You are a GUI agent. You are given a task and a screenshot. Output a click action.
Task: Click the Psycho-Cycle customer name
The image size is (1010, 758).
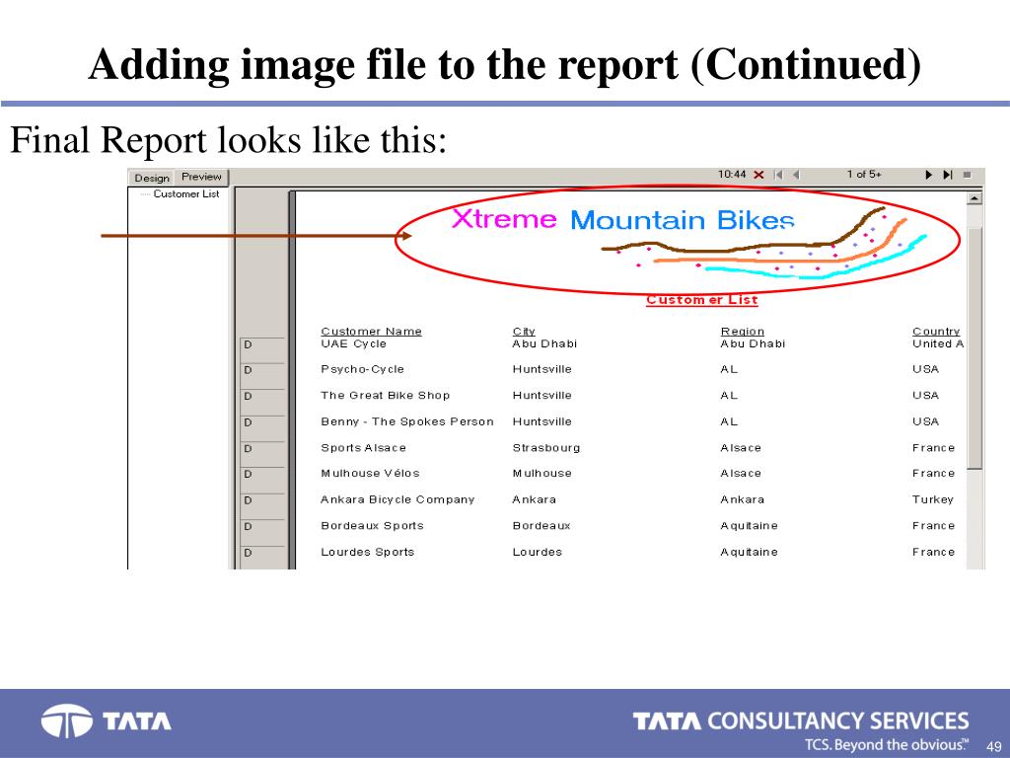click(363, 369)
